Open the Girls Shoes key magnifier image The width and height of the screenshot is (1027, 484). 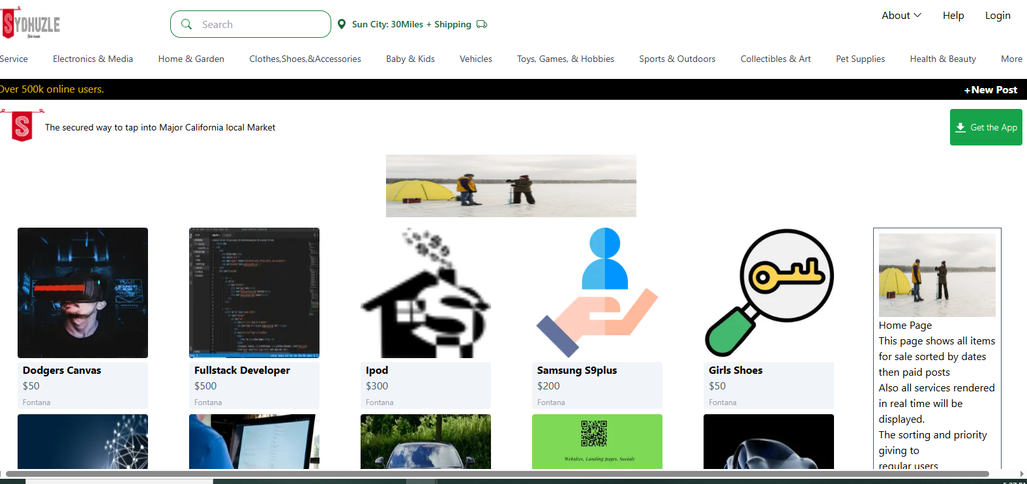click(x=769, y=293)
